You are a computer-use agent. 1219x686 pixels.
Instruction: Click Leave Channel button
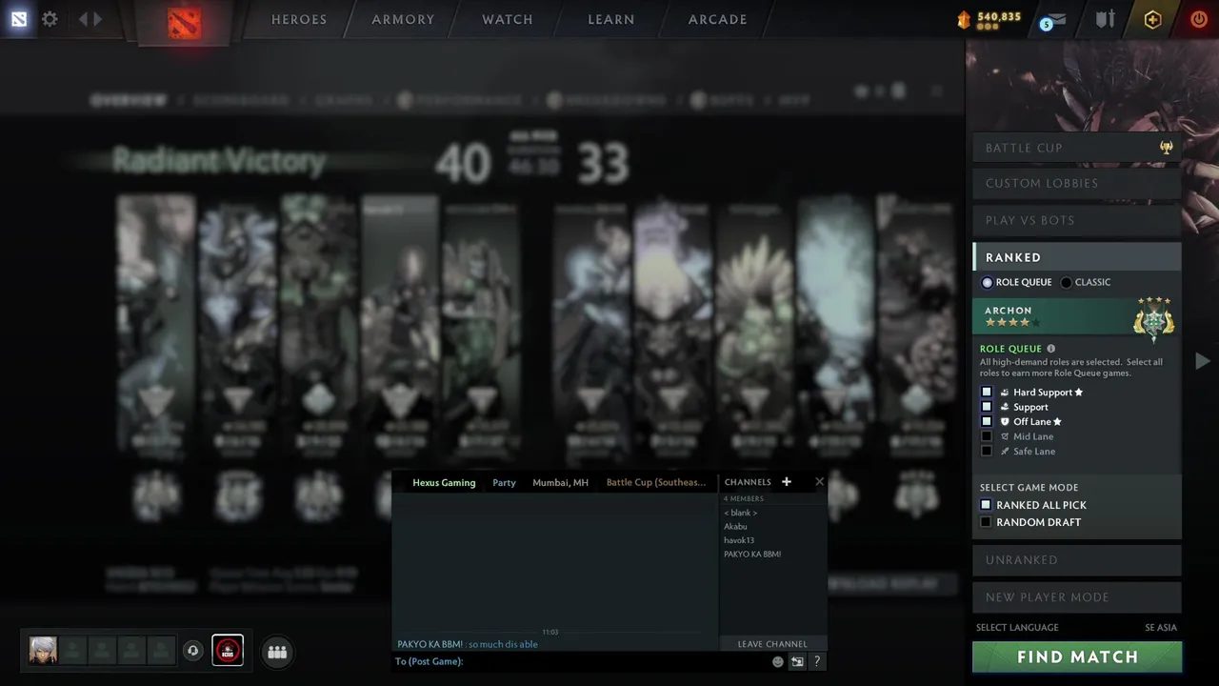click(772, 644)
